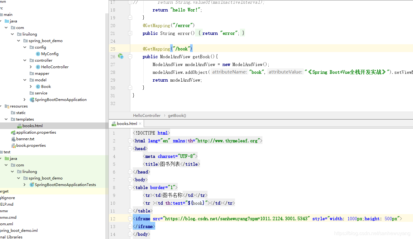Expand the SpringBootDemoApplicationTests node
Viewport: 413px width, 239px height.
[25, 185]
